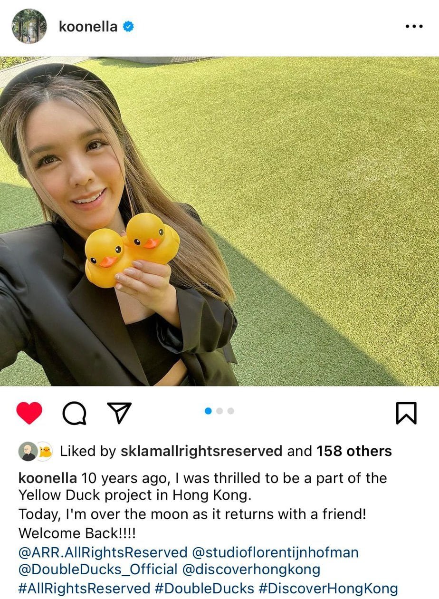Open @studioflorentijnhofman mention
This screenshot has width=439, height=599.
pyautogui.click(x=275, y=553)
